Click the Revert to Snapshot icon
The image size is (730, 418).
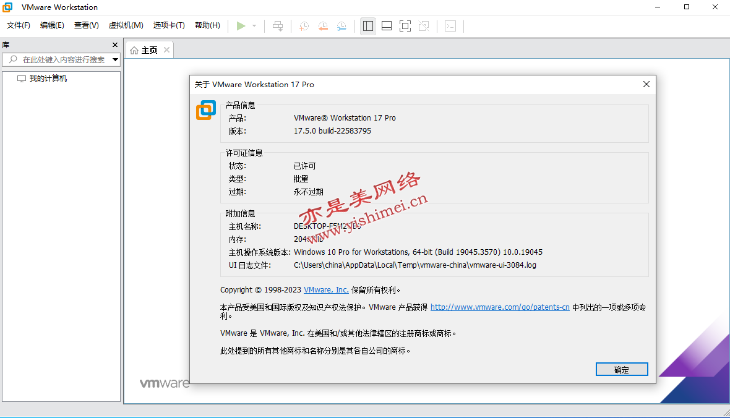(323, 25)
